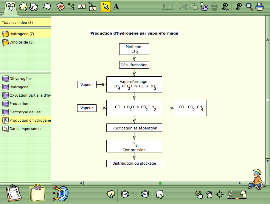Open the Diholoside (3) folder

26,42
